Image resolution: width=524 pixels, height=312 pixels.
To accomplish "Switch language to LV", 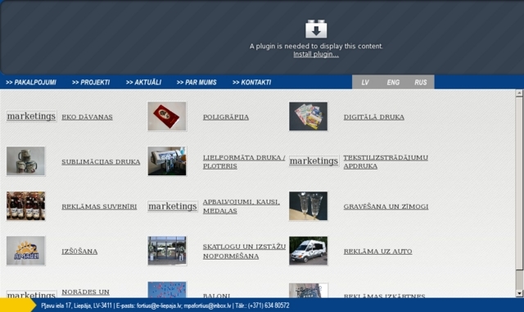I will pyautogui.click(x=365, y=82).
